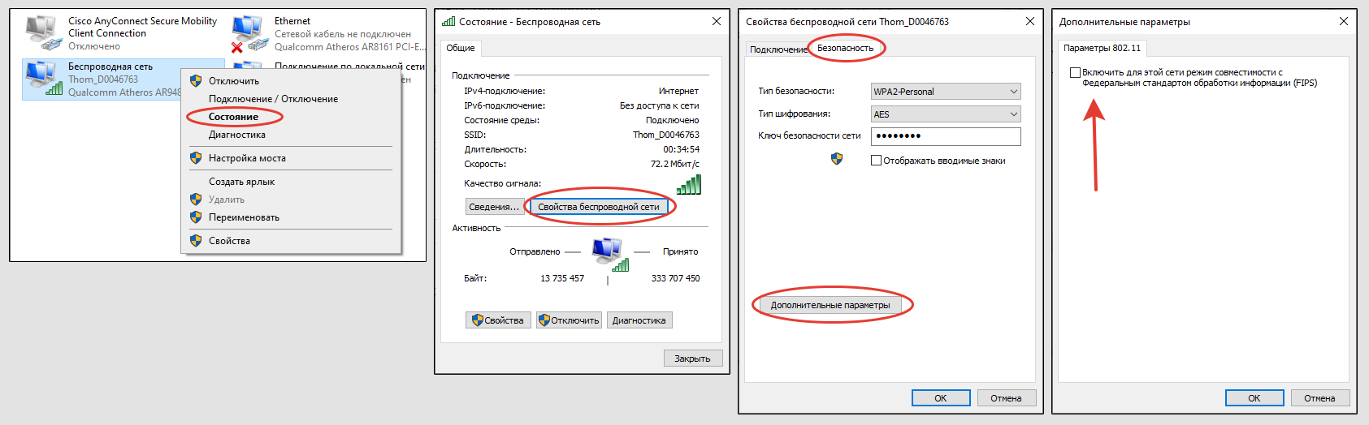Click OK in wireless properties dialog
This screenshot has width=1369, height=425.
point(941,398)
